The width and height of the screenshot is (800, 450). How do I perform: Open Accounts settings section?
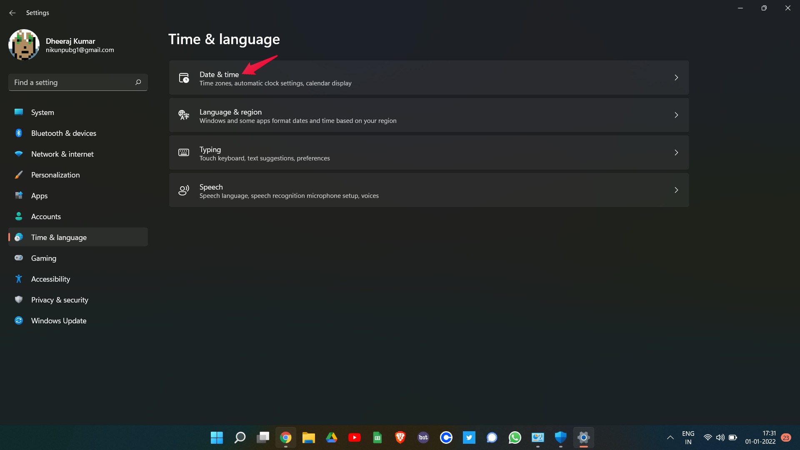point(45,216)
